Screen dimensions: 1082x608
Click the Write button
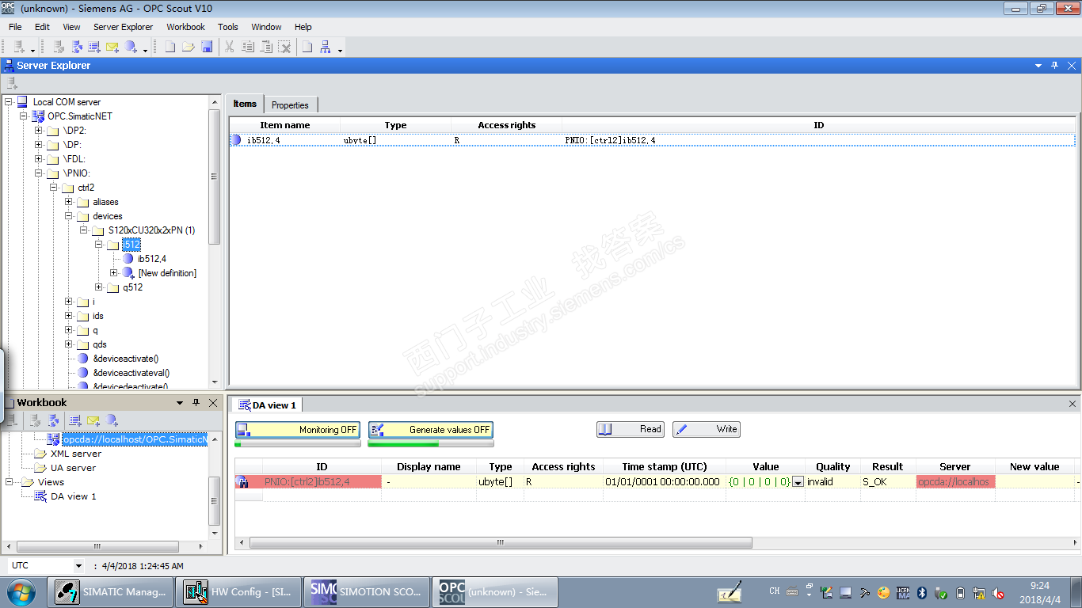[x=707, y=429]
